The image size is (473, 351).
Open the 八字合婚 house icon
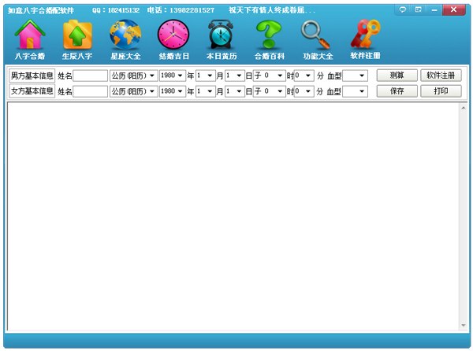[x=29, y=37]
